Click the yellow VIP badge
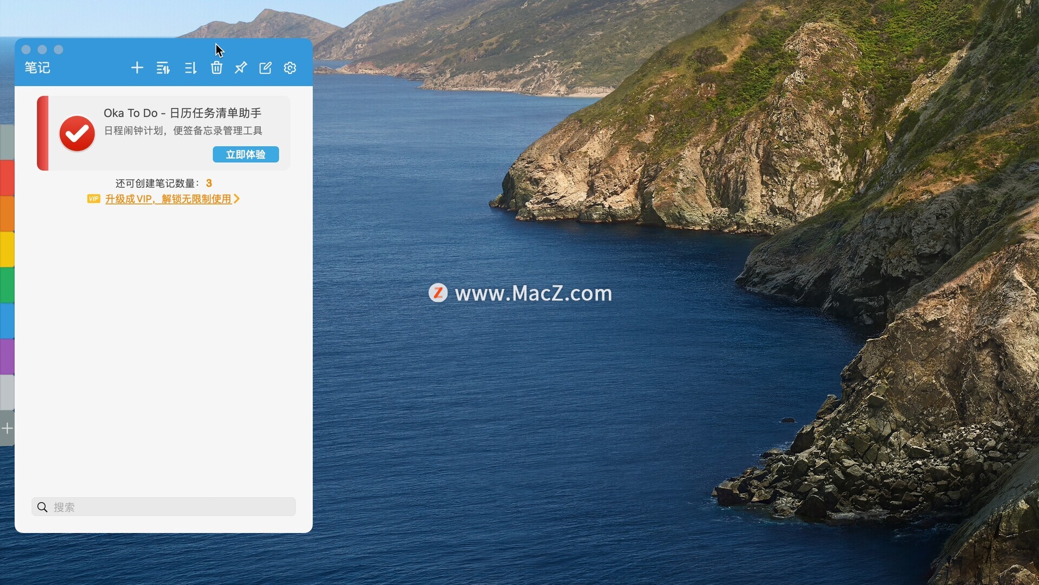The height and width of the screenshot is (585, 1039). tap(94, 199)
